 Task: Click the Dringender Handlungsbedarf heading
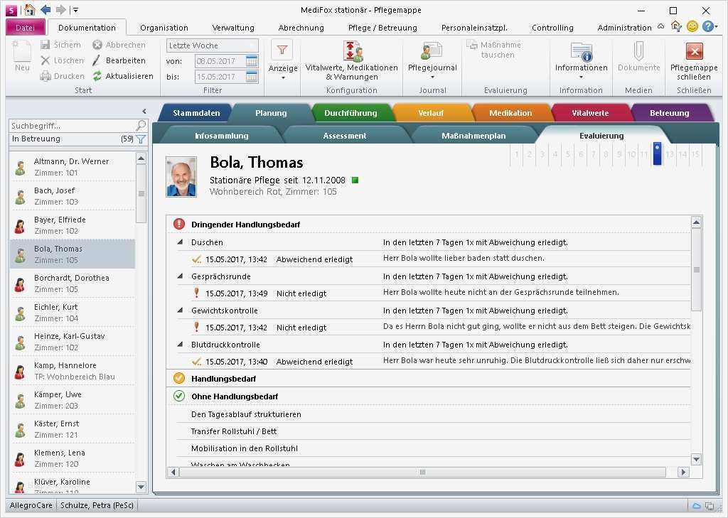(x=245, y=225)
